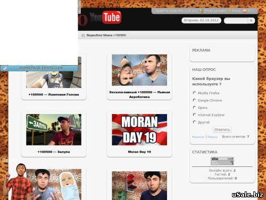The height and width of the screenshot is (200, 266).
Task: Open the poll results link
Action: 198,137
